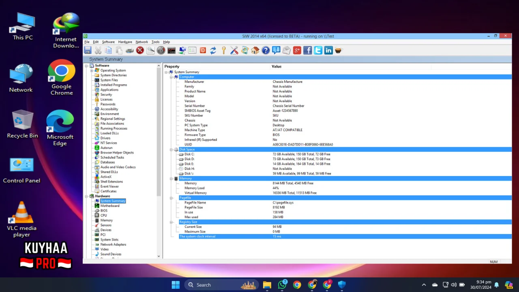Select Running Processes in the tree
Screen dimensions: 519x292
pyautogui.click(x=114, y=129)
